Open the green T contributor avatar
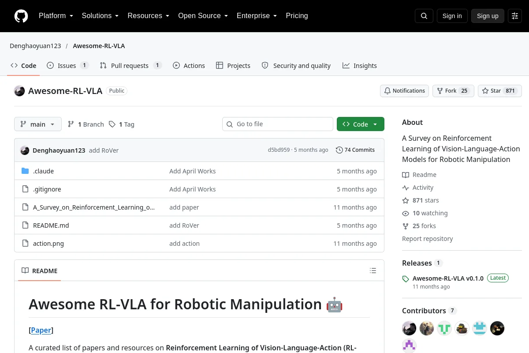Screen dimensions: 529x353 tap(444, 328)
